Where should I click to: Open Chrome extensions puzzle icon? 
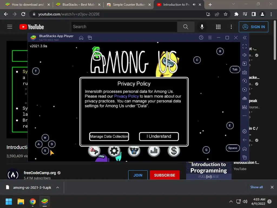click(x=236, y=14)
